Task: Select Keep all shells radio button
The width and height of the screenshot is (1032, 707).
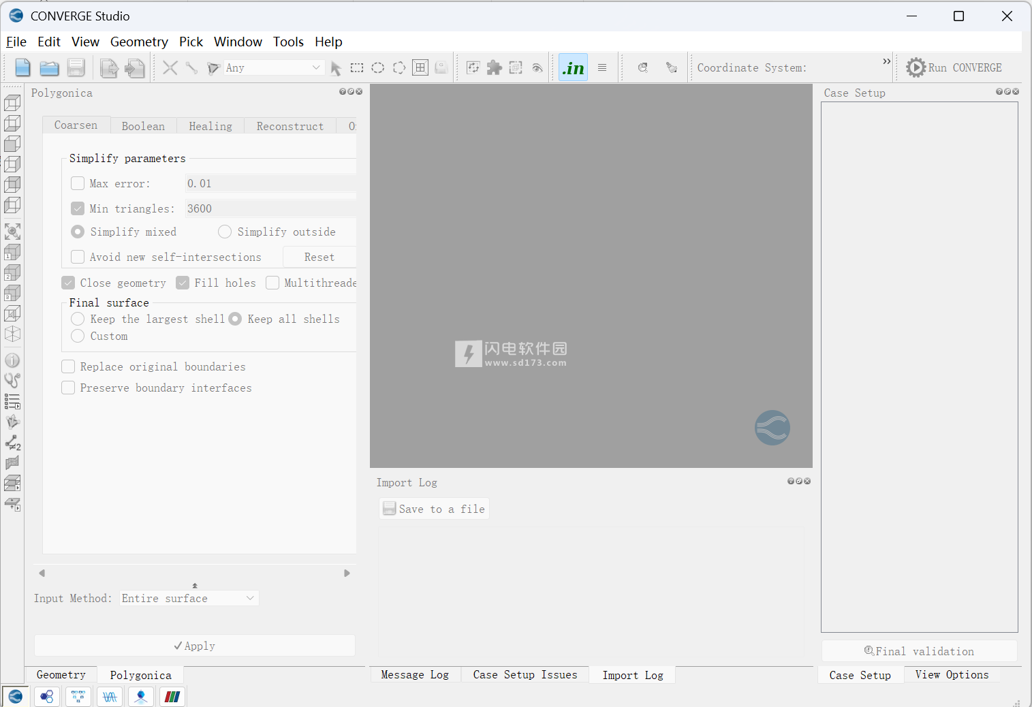Action: 235,319
